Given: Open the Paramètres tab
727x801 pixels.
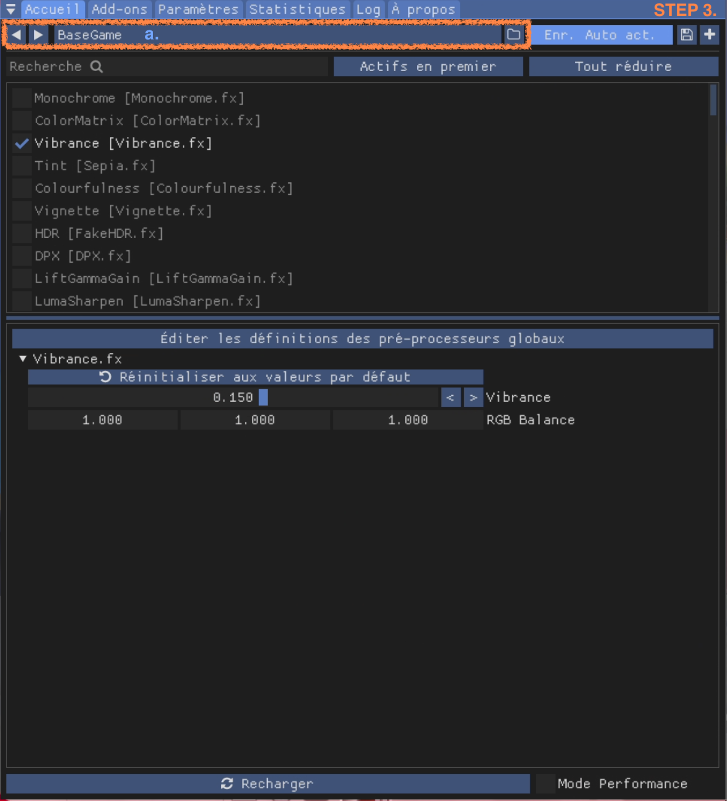Looking at the screenshot, I should 198,10.
